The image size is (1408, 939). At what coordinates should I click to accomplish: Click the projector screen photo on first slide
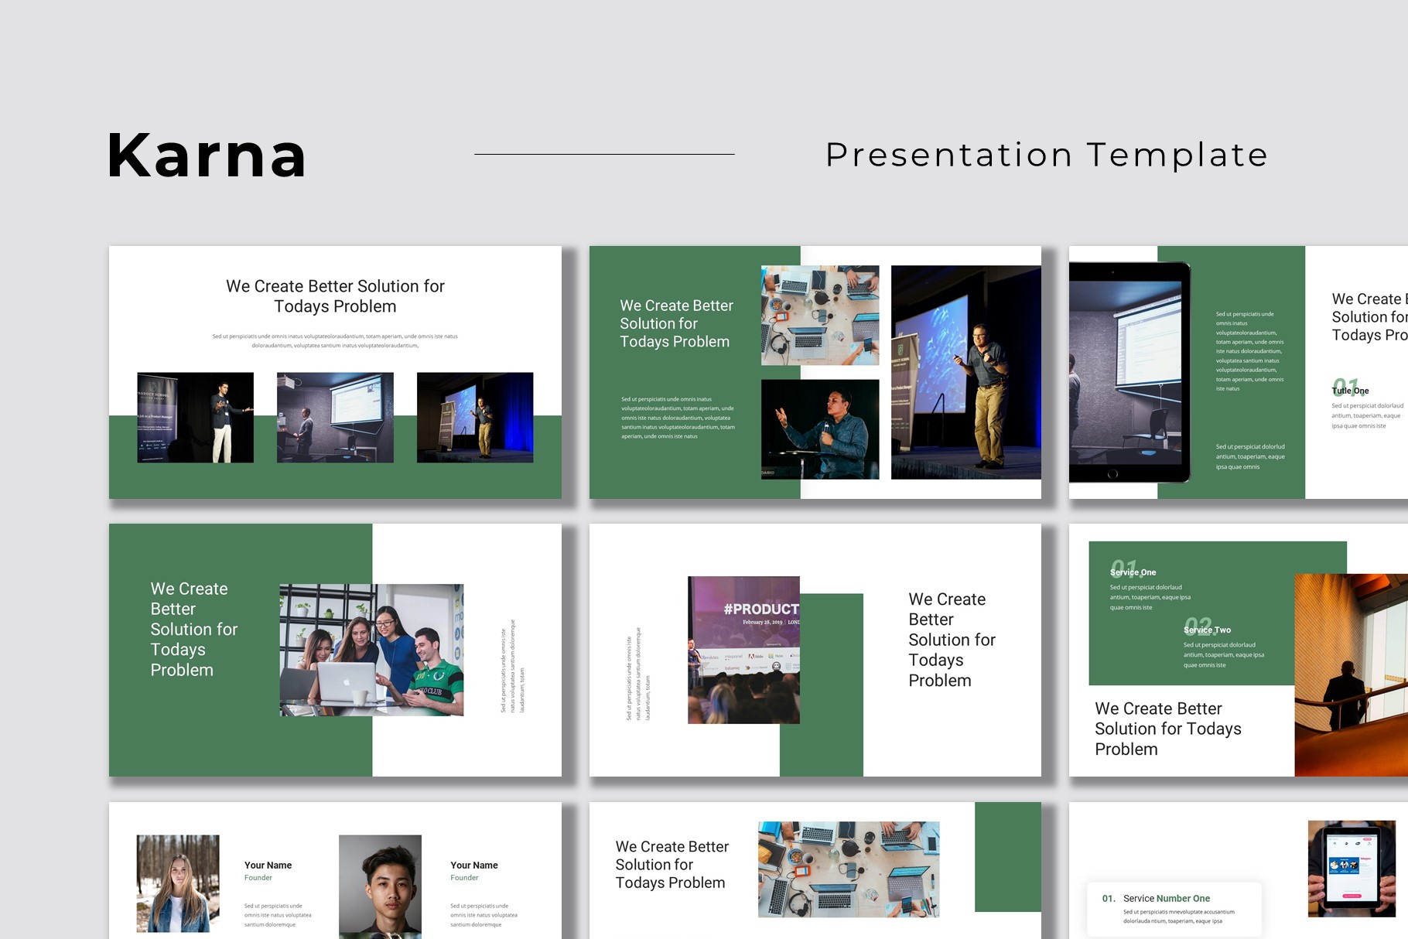pos(336,418)
